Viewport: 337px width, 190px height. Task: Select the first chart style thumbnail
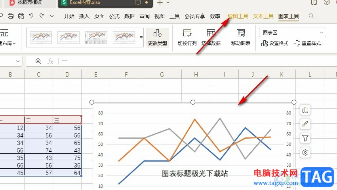pos(41,38)
